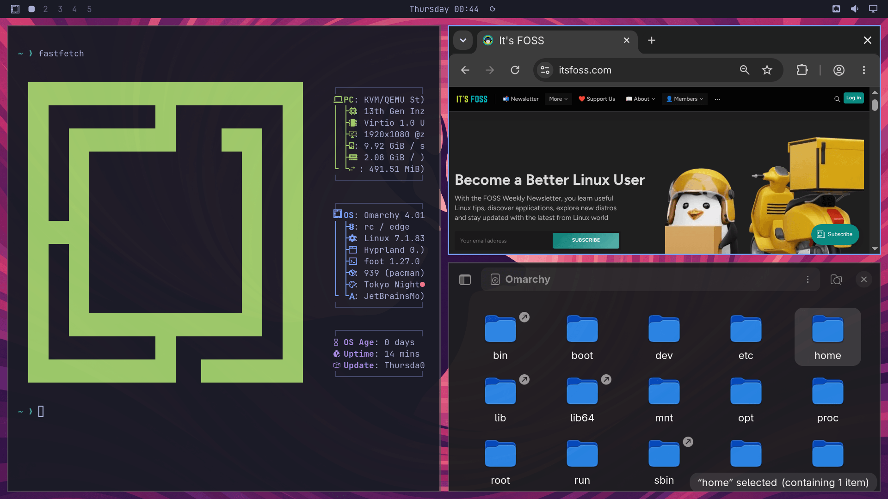Screen dimensions: 888x499
Task: Select the proc folder
Action: tap(827, 400)
